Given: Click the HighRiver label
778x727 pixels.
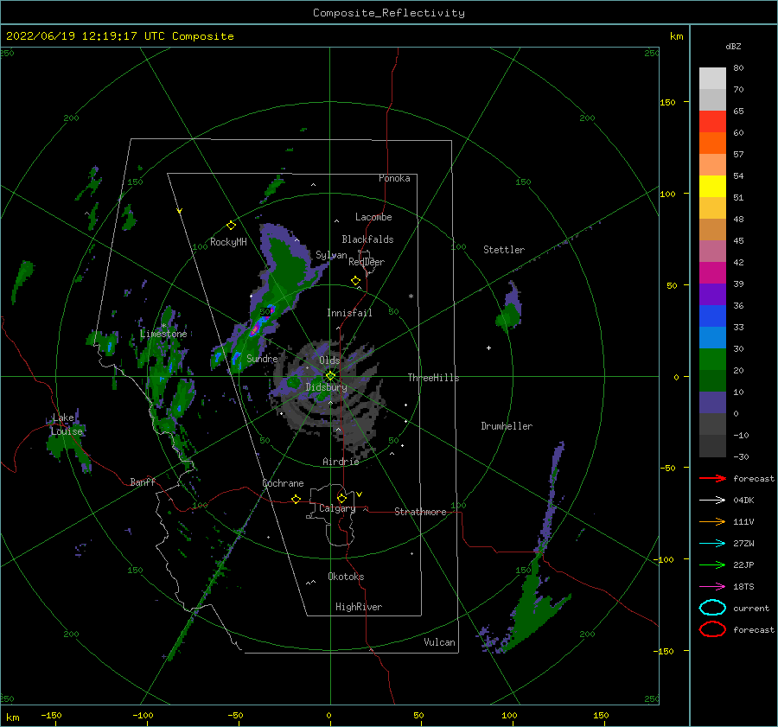Looking at the screenshot, I should tap(359, 607).
